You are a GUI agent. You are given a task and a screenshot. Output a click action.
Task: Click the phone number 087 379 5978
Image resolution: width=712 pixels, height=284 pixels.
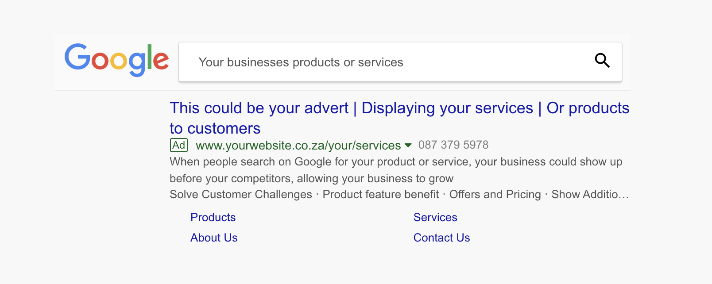[x=453, y=145]
